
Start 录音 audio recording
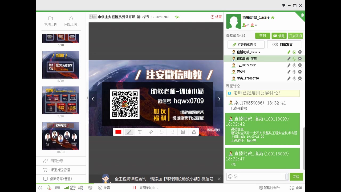104,188
